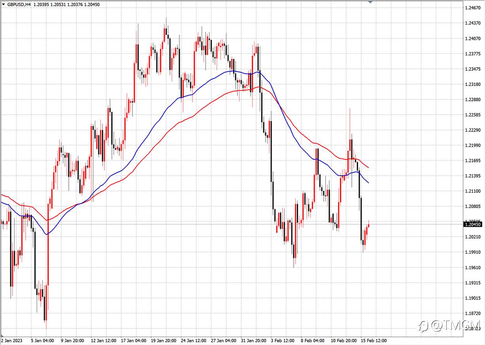Click time axis label 3 Feb 12:00

283,340
